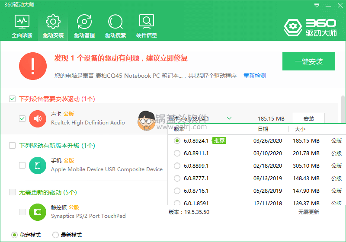Click the 版本 column header
This screenshot has height=242, width=346.
click(179, 129)
